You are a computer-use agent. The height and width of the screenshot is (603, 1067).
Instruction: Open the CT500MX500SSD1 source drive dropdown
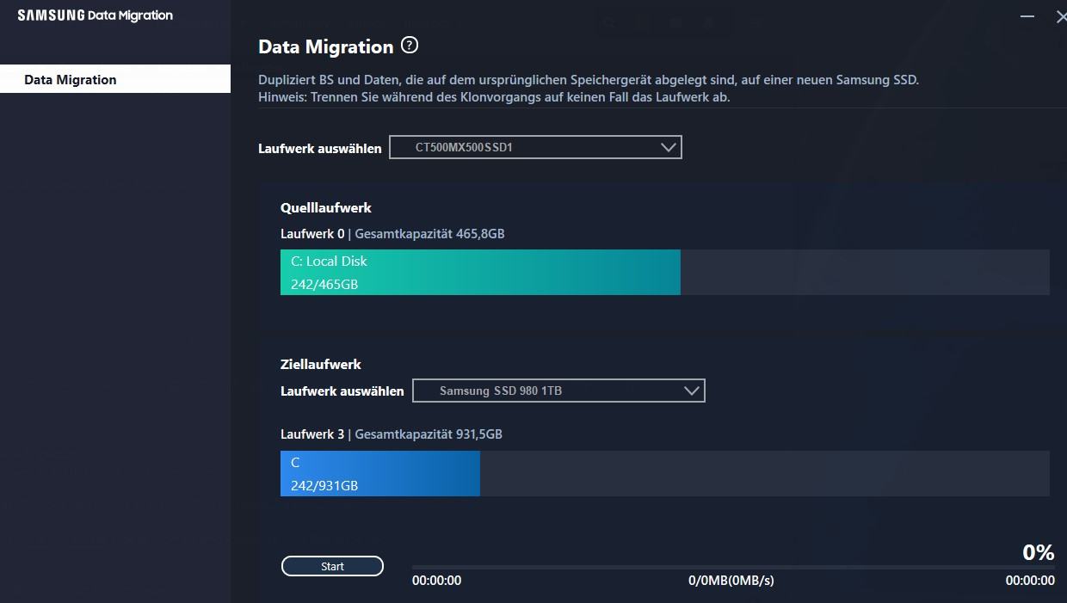[535, 147]
